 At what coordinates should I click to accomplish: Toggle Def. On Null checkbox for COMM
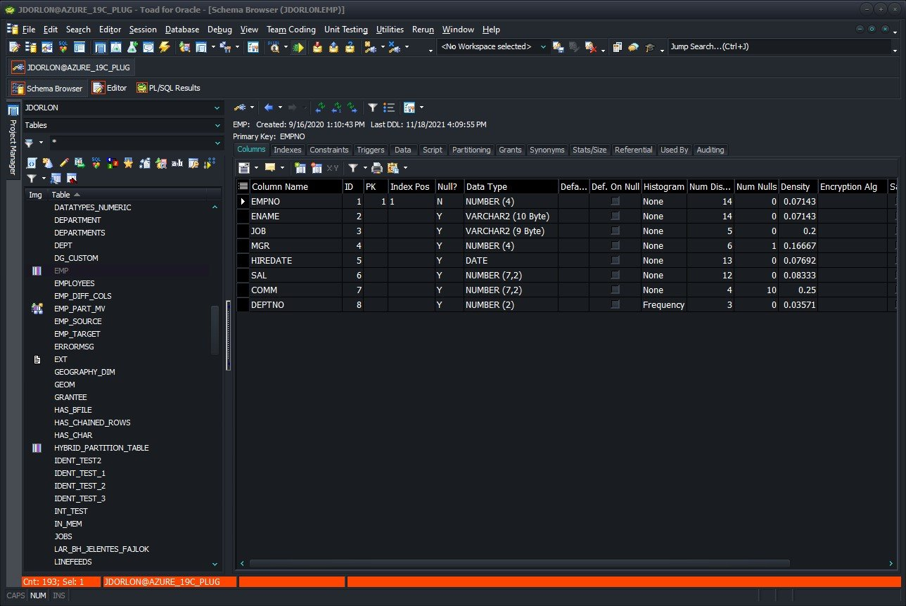615,290
